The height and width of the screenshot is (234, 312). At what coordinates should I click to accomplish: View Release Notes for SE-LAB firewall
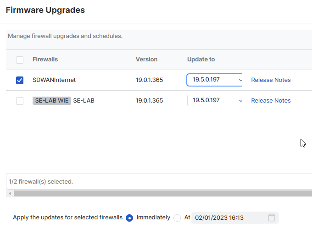click(x=271, y=101)
